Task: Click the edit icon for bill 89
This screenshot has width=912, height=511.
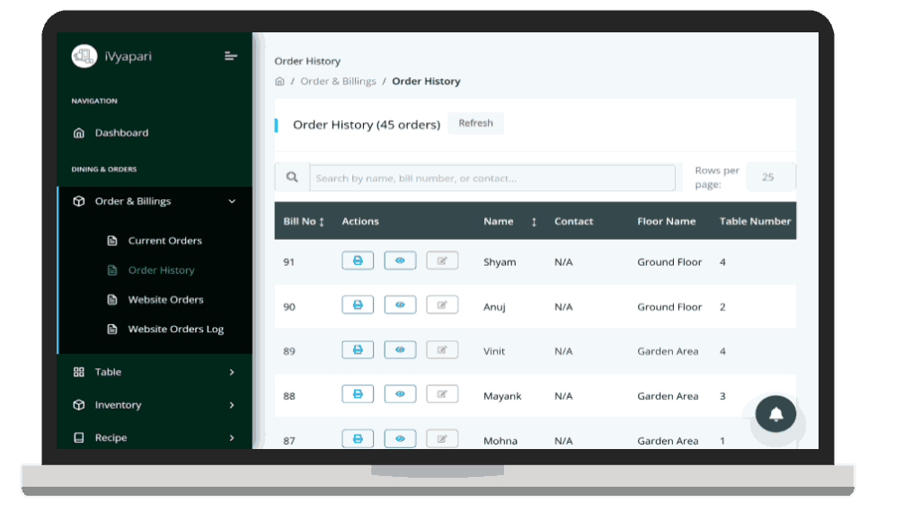Action: point(442,349)
